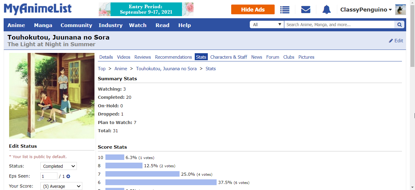Open the All search category dropdown
The image size is (415, 190).
[x=267, y=25]
